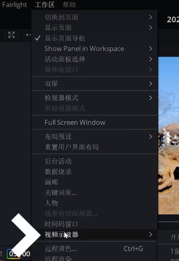179x261 pixels.
Task: Expand the 切换到页面 submenu
Action: 95,17
